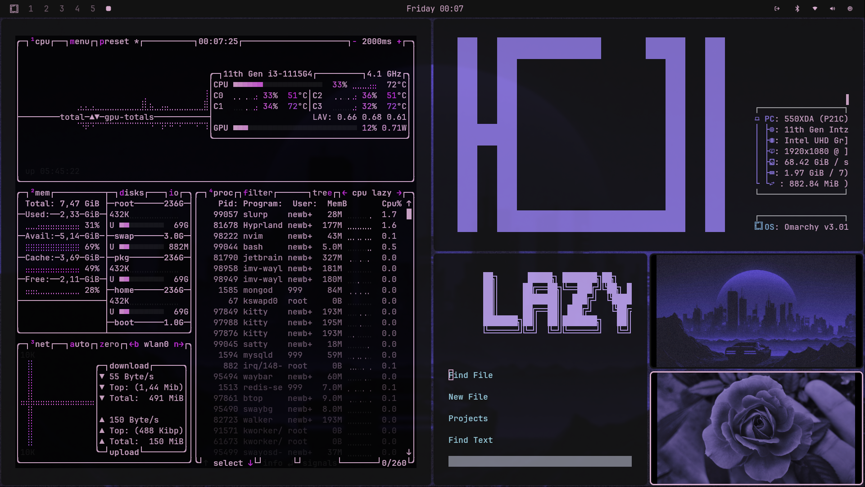
Task: Increase btop update interval with plus
Action: pos(399,41)
